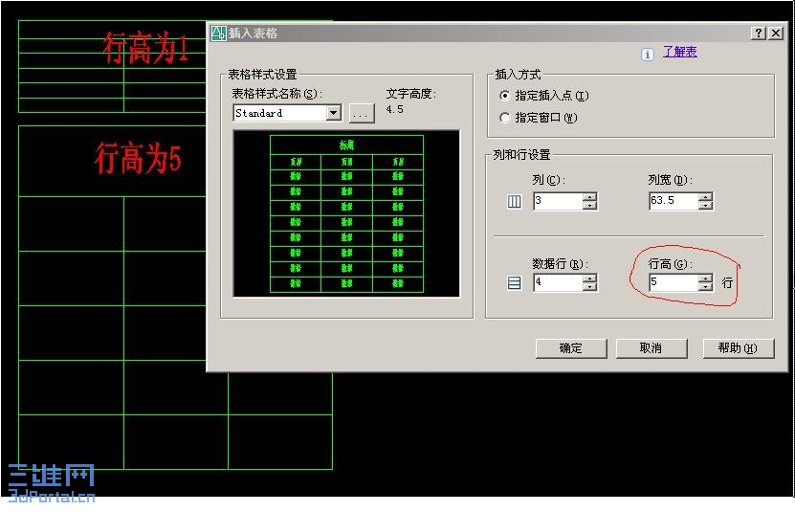The height and width of the screenshot is (512, 795).
Task: Click the 帮助 button
Action: click(x=739, y=348)
